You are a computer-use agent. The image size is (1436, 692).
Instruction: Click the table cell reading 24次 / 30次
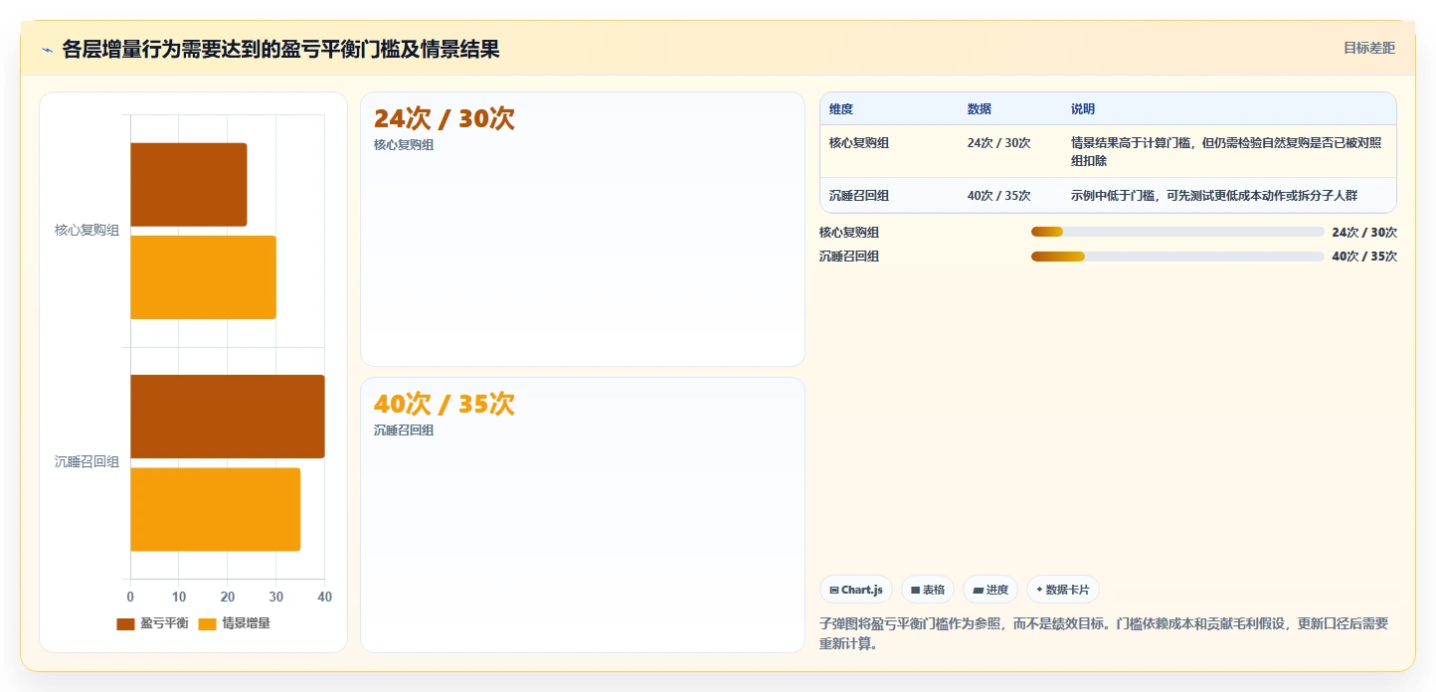pos(998,143)
